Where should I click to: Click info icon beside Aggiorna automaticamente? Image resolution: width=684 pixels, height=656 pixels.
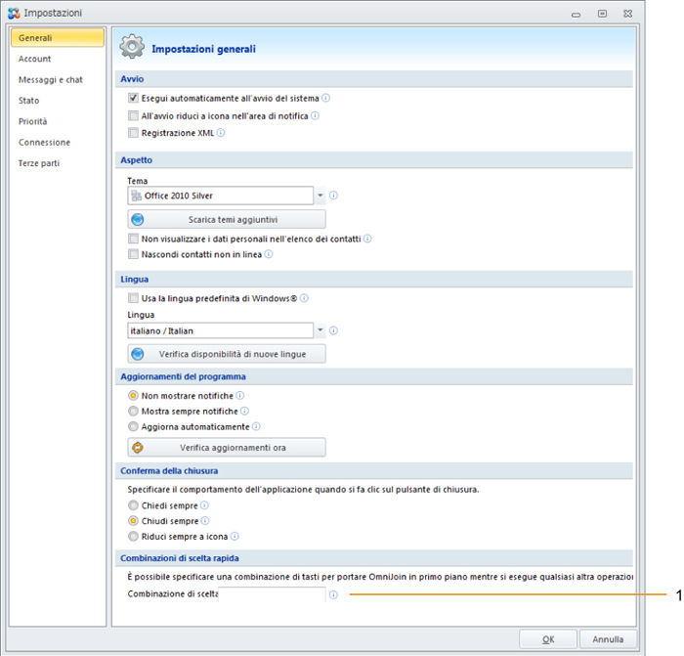tap(256, 426)
